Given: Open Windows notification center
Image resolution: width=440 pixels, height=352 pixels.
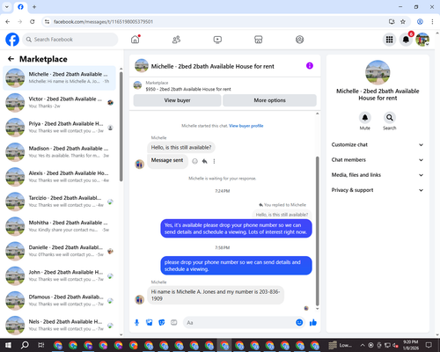Looking at the screenshot, I should tap(429, 345).
